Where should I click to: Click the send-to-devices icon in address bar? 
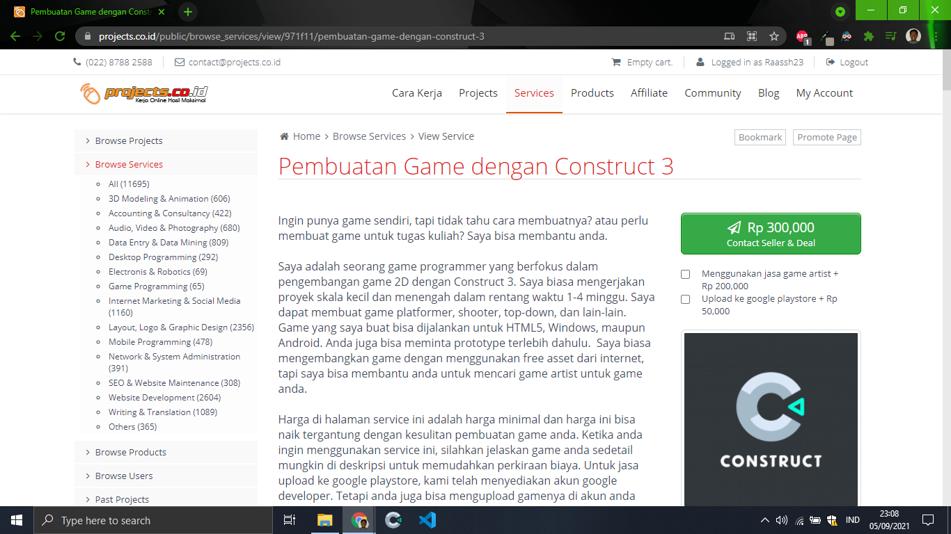click(x=729, y=36)
